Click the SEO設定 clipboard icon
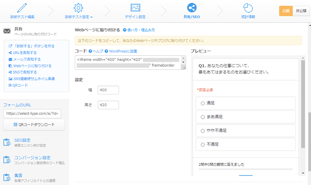311x185 pixels. [x=7, y=142]
